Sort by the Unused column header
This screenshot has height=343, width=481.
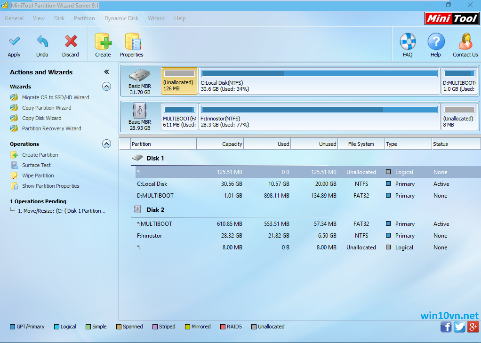pos(314,144)
